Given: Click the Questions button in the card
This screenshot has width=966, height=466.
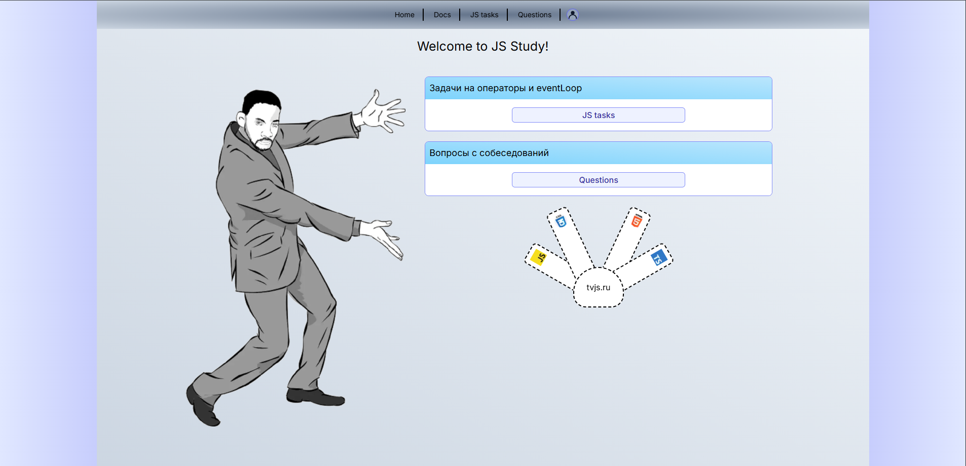Looking at the screenshot, I should pos(599,180).
